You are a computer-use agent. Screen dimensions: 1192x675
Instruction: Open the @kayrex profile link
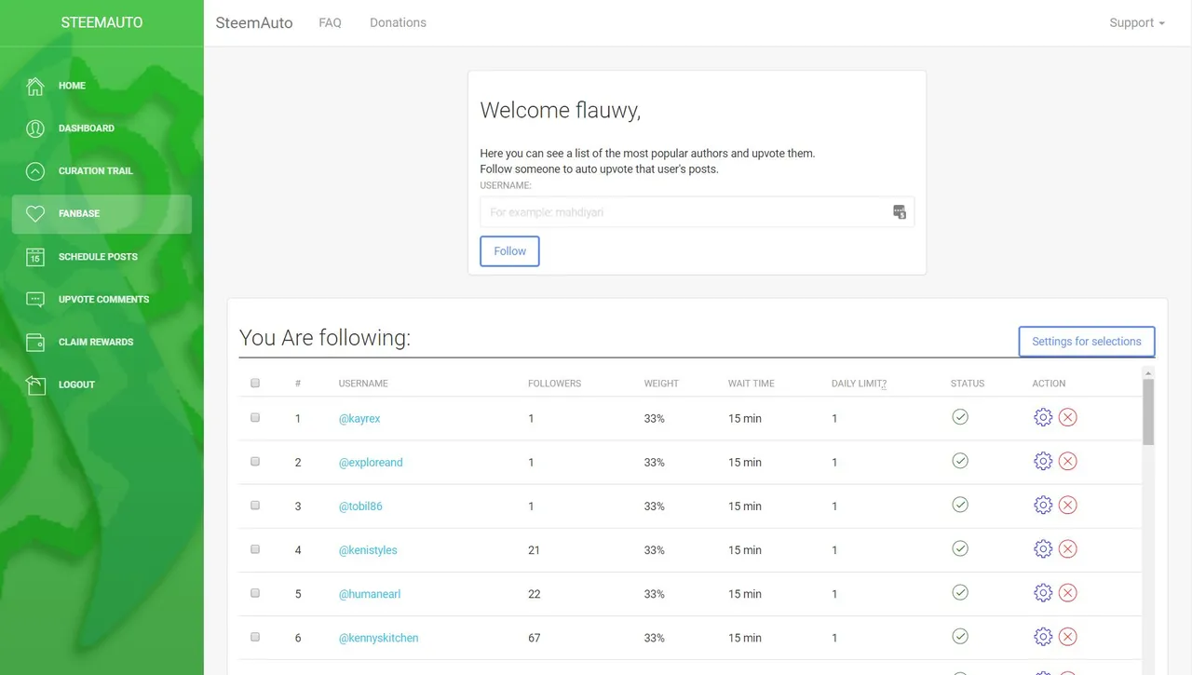tap(359, 419)
